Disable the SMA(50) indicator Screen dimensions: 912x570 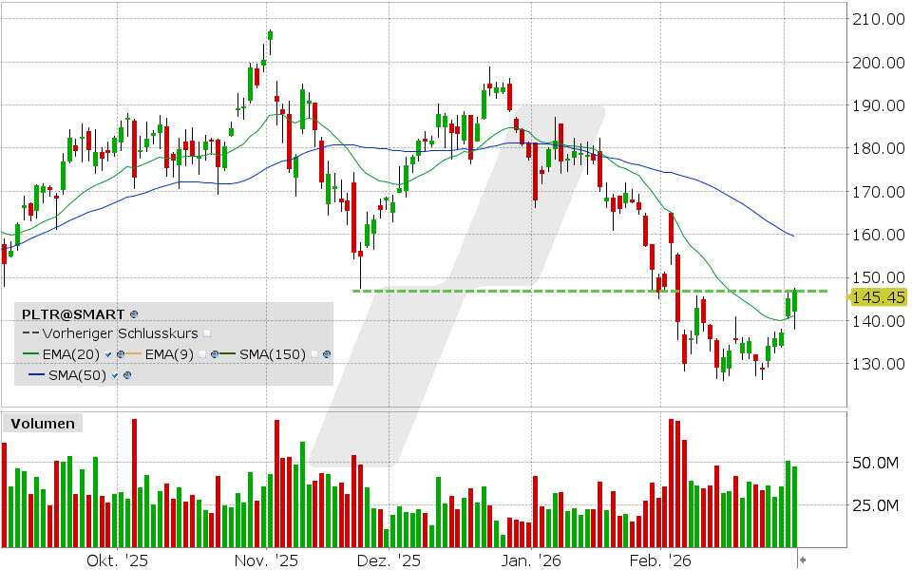click(x=115, y=374)
